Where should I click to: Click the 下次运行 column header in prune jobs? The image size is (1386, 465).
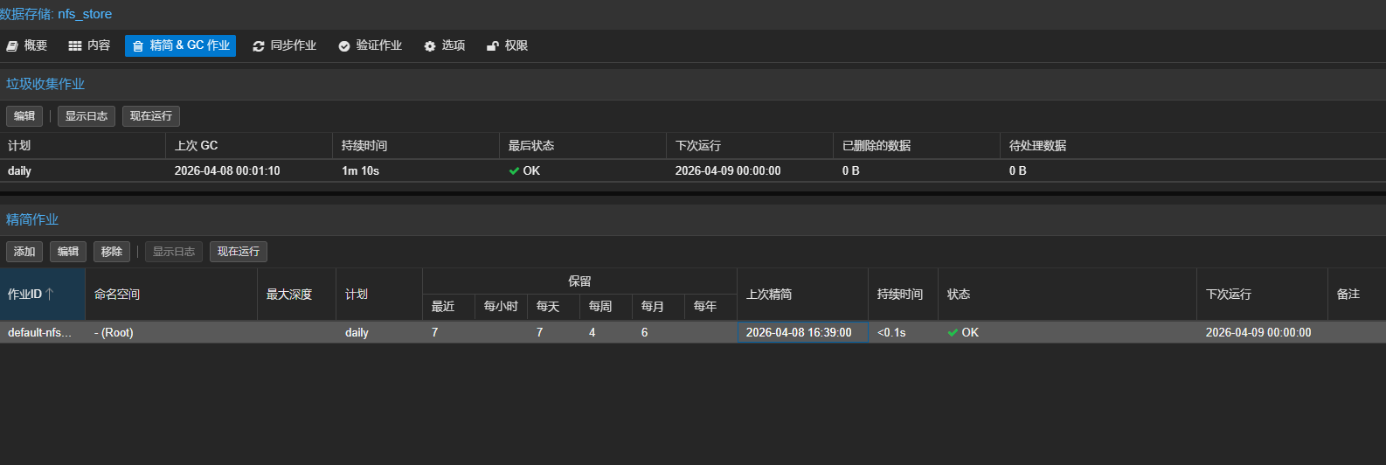[1229, 295]
